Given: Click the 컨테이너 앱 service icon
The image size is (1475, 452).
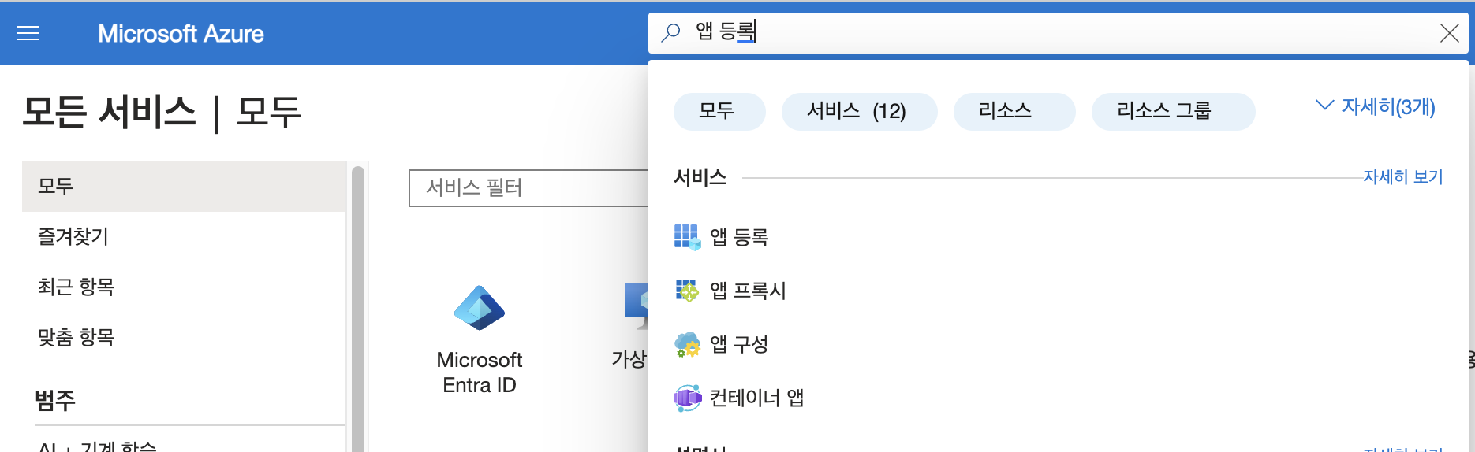Looking at the screenshot, I should 687,398.
